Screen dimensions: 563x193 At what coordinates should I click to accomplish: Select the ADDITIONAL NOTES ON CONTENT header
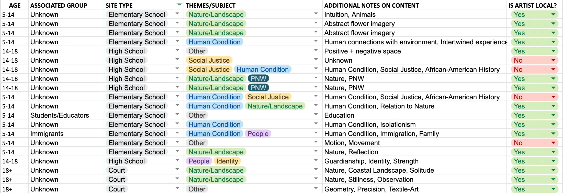[x=371, y=5]
